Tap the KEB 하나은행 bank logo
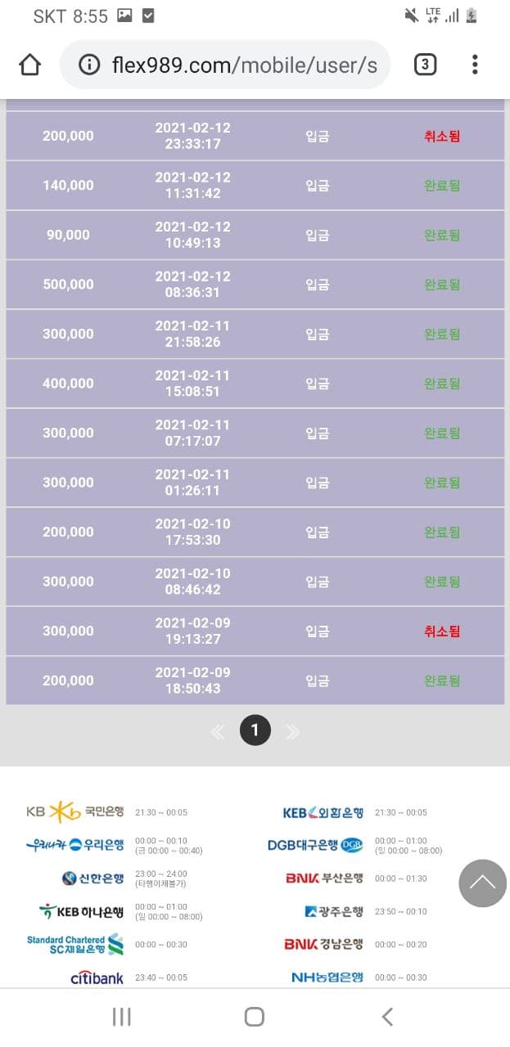The height and width of the screenshot is (1047, 510). coord(82,911)
